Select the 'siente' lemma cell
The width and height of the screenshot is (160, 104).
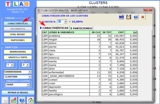[69, 47]
